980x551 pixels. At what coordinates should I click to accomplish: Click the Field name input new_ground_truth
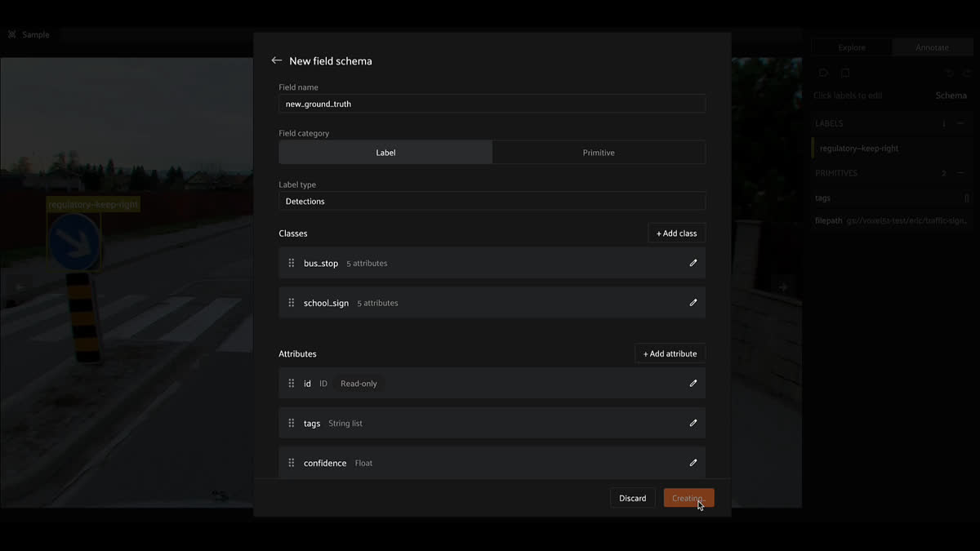coord(492,104)
